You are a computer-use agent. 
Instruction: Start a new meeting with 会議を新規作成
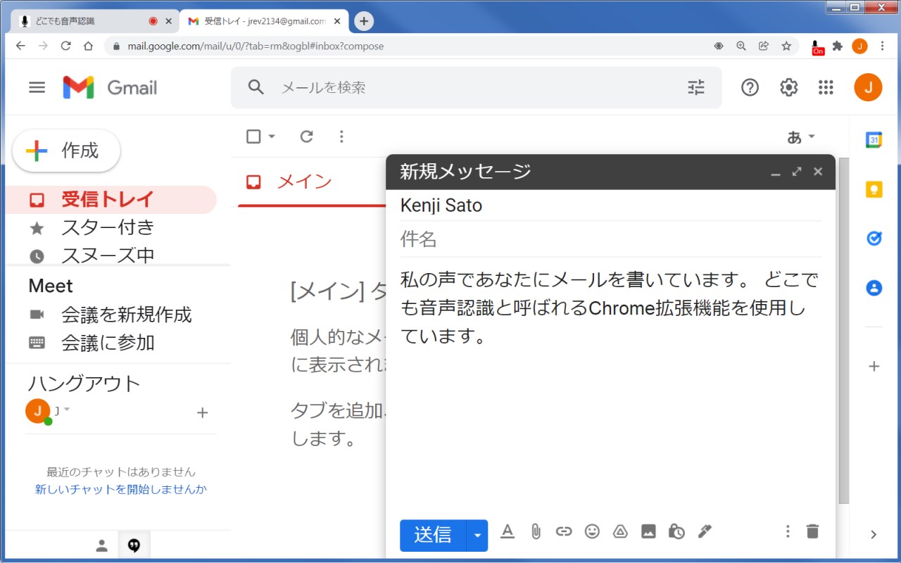tap(111, 315)
